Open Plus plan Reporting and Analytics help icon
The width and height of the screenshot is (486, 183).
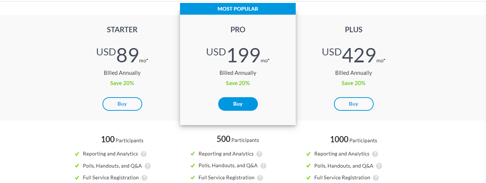tap(375, 154)
